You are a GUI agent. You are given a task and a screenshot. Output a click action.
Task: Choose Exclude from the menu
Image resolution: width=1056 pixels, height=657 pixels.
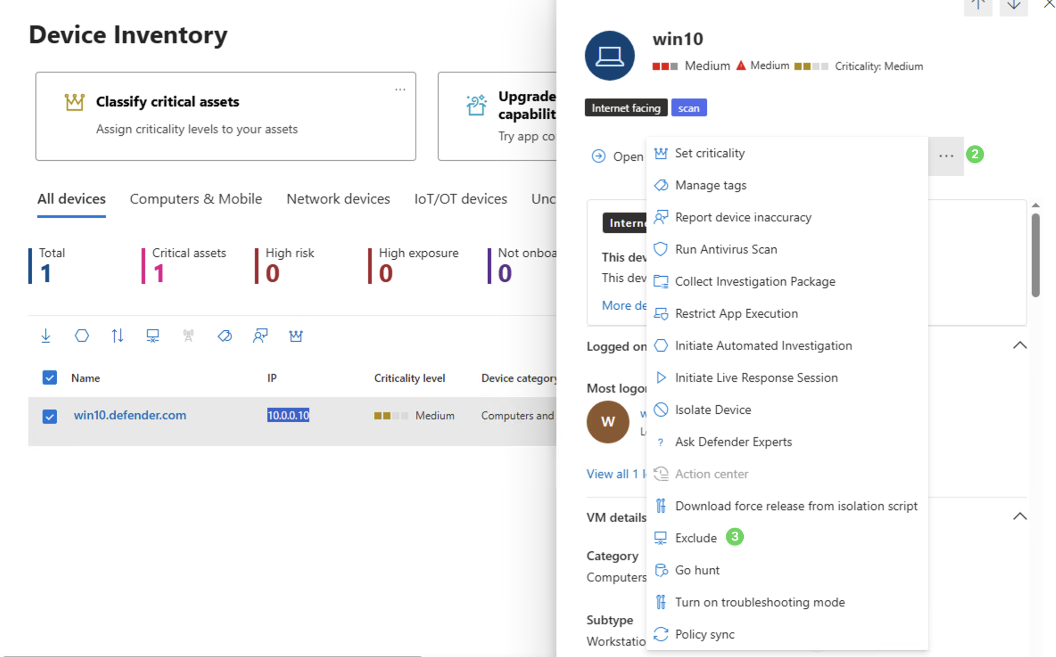click(787, 538)
